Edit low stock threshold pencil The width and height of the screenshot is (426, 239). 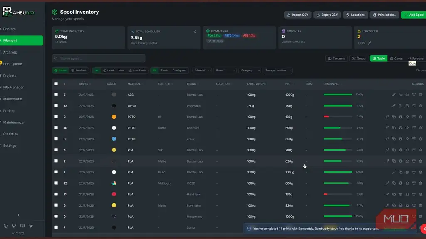coord(369,43)
